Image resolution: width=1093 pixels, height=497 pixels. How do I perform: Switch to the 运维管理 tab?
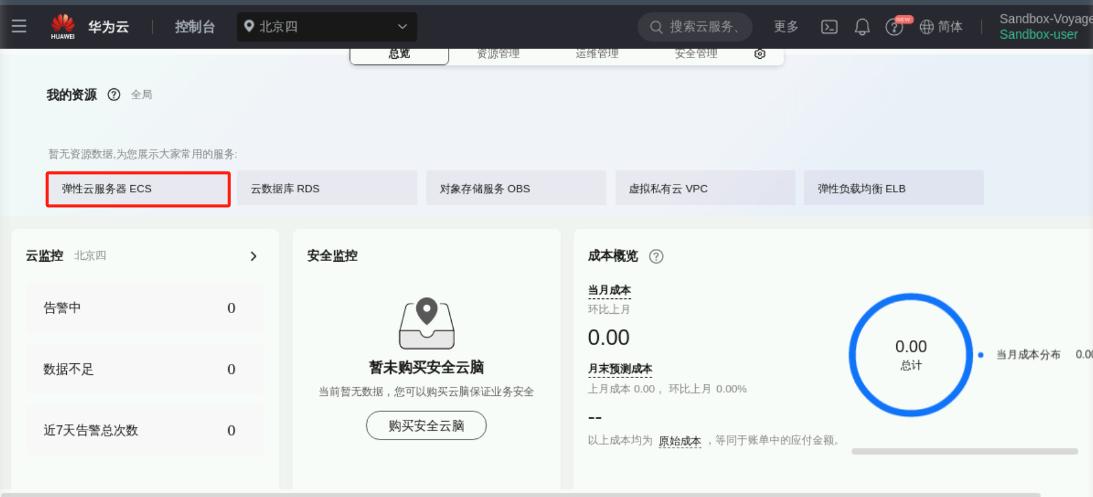click(597, 54)
